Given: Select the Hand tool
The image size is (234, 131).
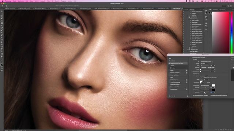Looking at the screenshot, I should [2, 56].
